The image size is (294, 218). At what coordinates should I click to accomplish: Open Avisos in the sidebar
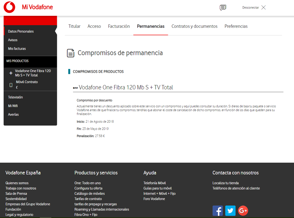(x=13, y=40)
